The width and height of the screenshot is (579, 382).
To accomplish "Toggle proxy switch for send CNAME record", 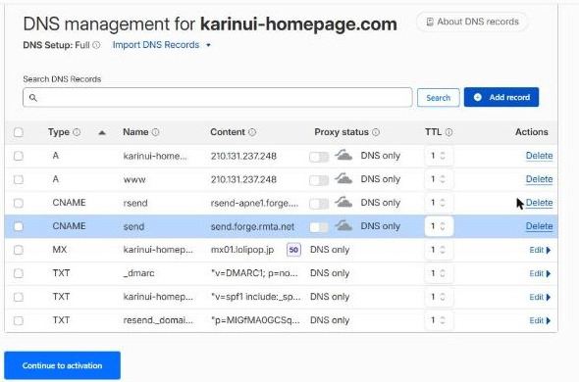I will [x=319, y=227].
